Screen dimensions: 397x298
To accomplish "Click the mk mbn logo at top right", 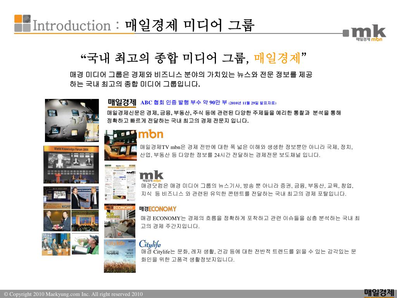I will 364,33.
